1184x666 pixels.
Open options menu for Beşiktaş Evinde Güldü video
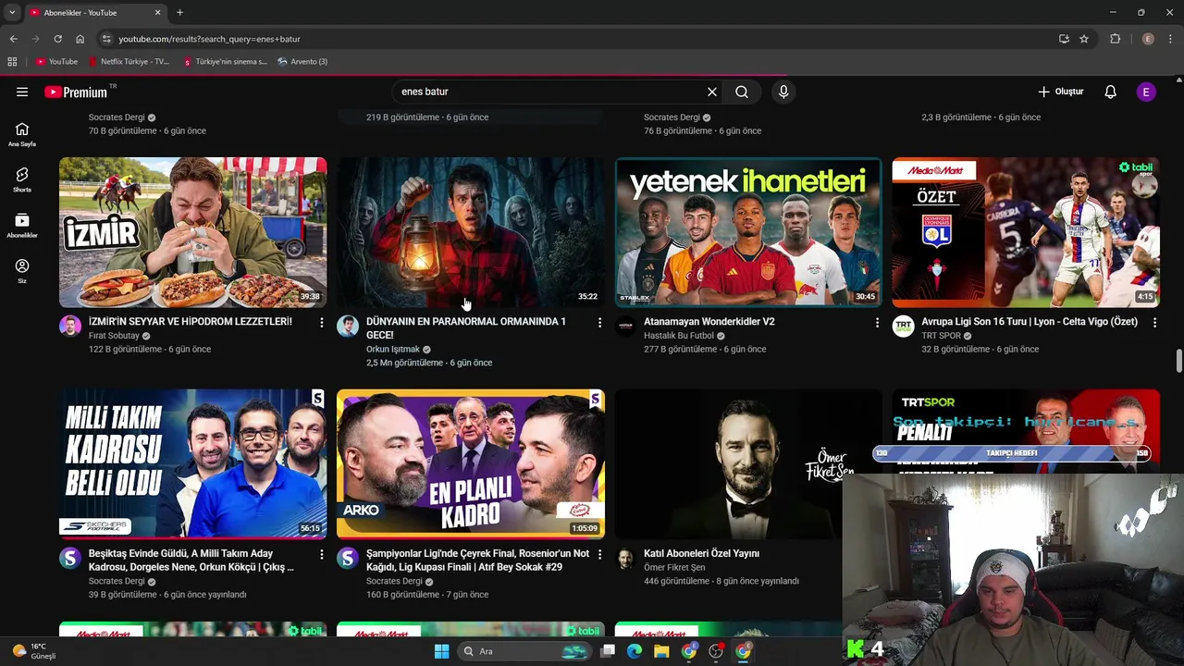pos(322,554)
